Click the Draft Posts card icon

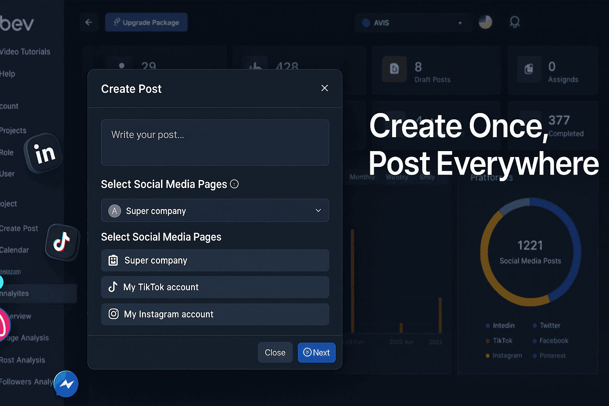pos(394,69)
